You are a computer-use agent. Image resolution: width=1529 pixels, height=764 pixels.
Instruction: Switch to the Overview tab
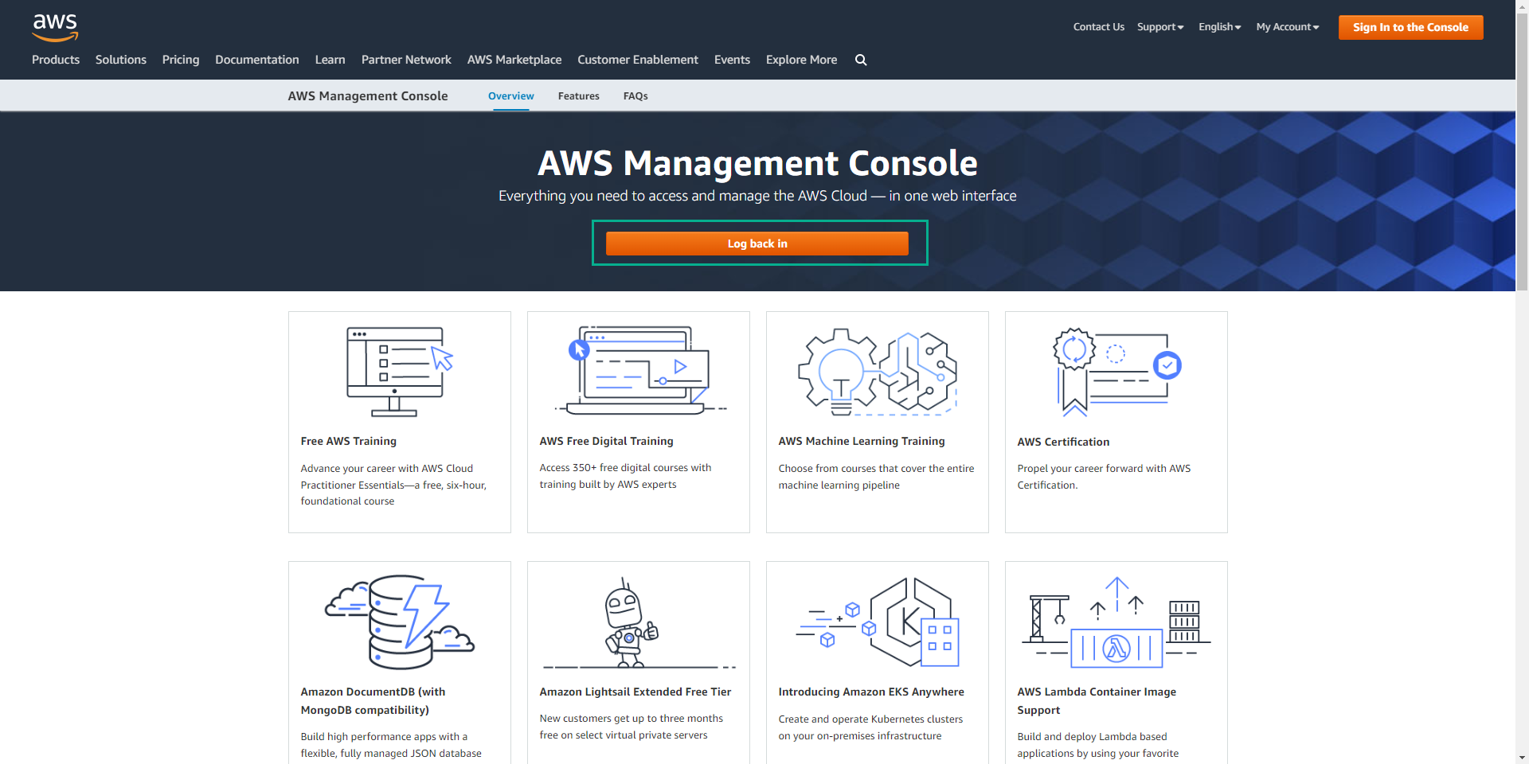[x=511, y=96]
